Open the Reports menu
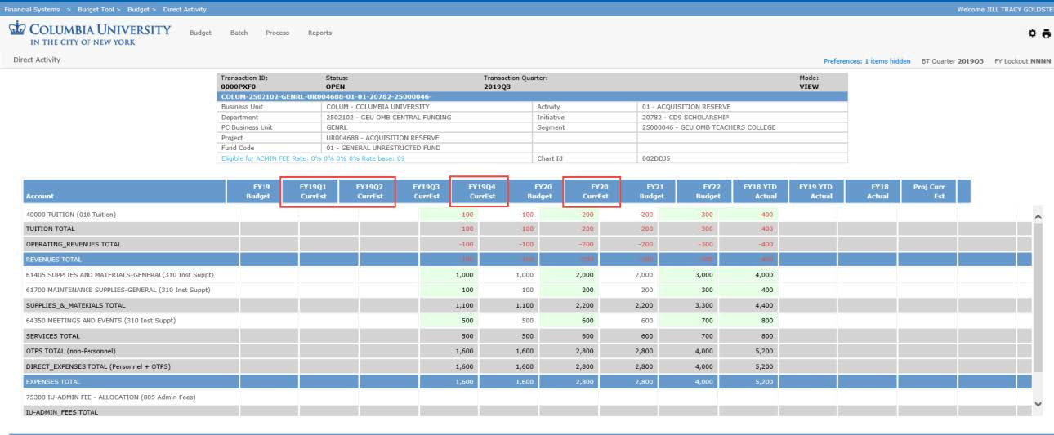This screenshot has width=1054, height=435. pyautogui.click(x=319, y=33)
